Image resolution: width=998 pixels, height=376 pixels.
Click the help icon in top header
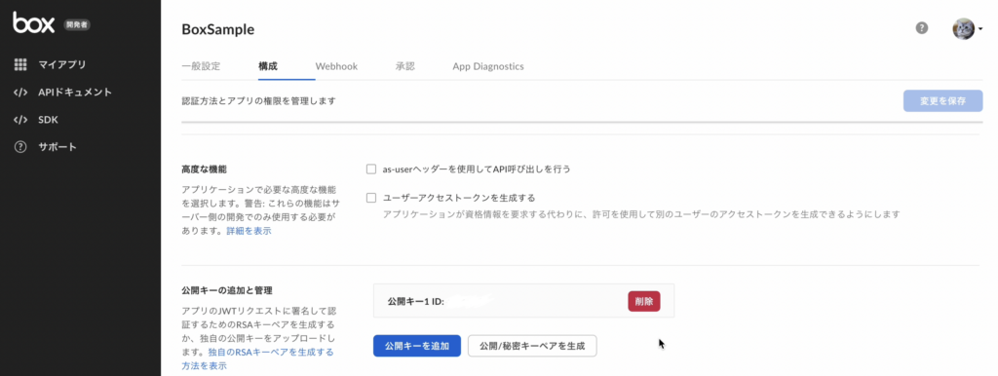click(x=922, y=28)
